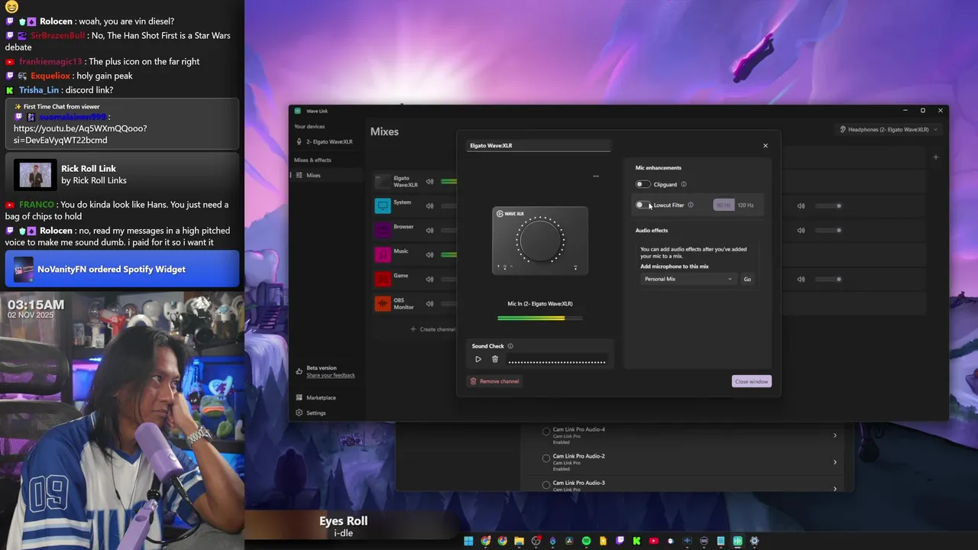Mute speaker icon next to Music label
Viewport: 978px width, 550px height.
[x=429, y=254]
